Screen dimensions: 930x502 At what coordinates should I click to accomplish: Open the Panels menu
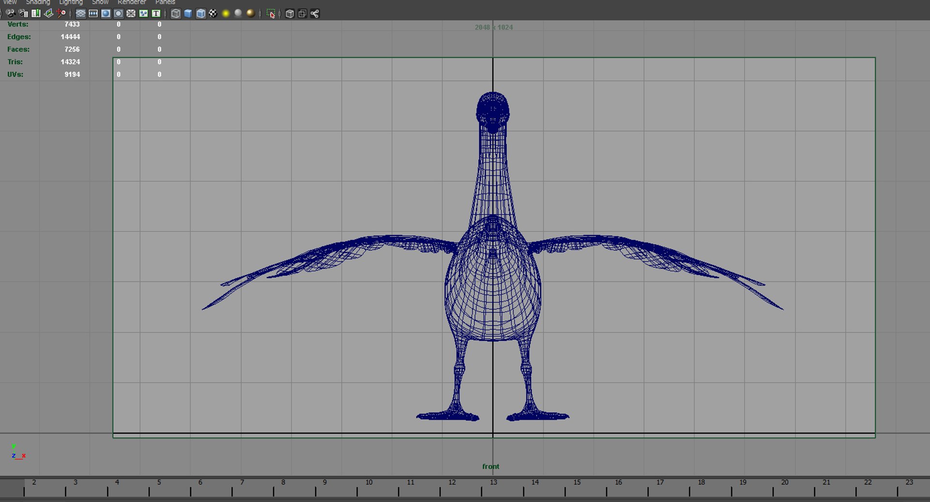click(x=165, y=2)
